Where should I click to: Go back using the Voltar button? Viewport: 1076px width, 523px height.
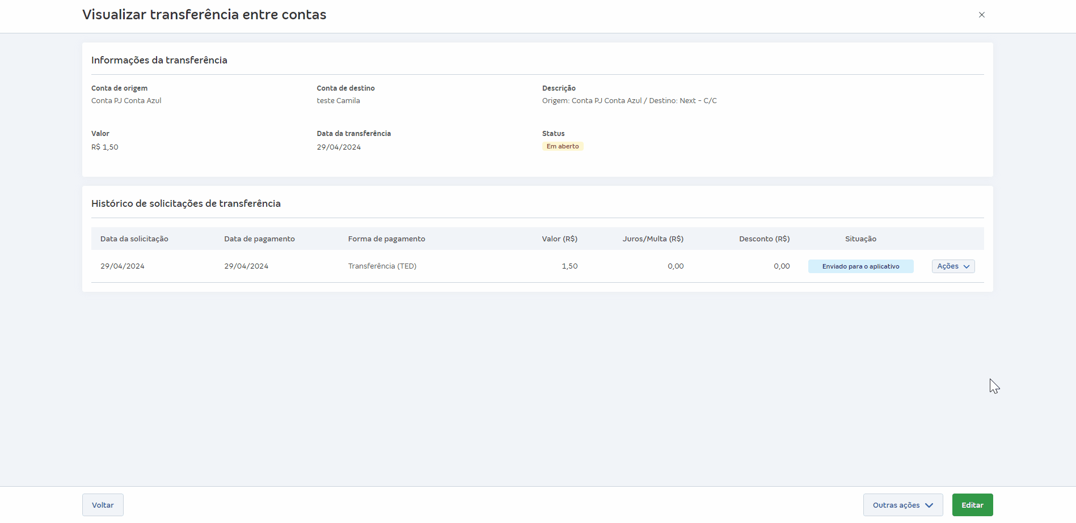(x=103, y=505)
